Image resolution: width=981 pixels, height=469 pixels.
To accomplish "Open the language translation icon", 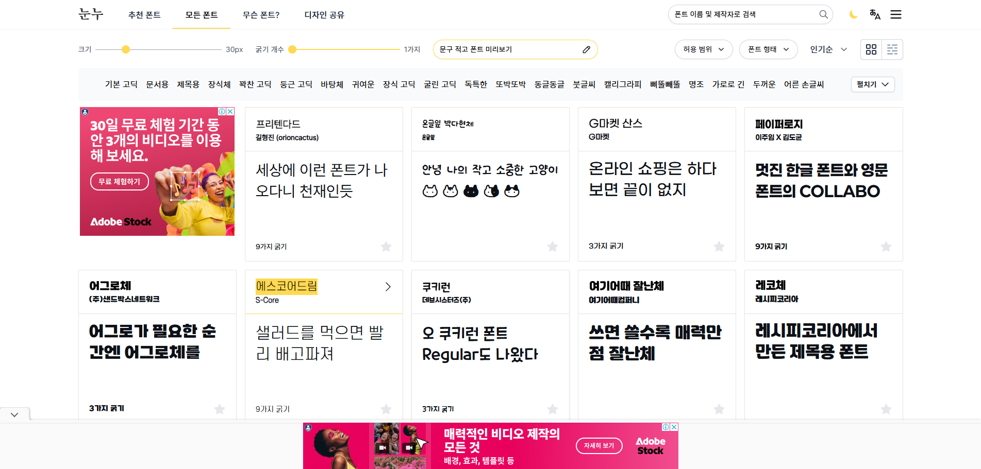I will (875, 14).
